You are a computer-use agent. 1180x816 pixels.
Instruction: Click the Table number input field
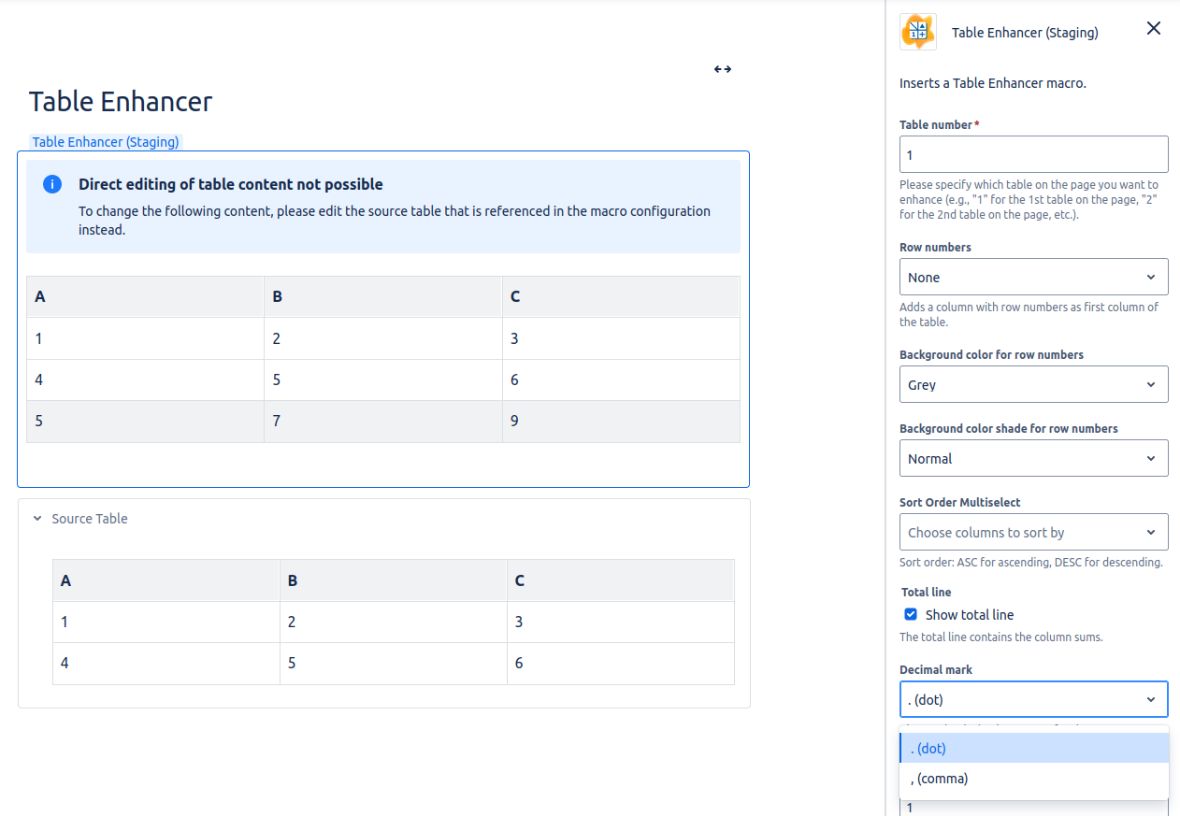pyautogui.click(x=1033, y=154)
